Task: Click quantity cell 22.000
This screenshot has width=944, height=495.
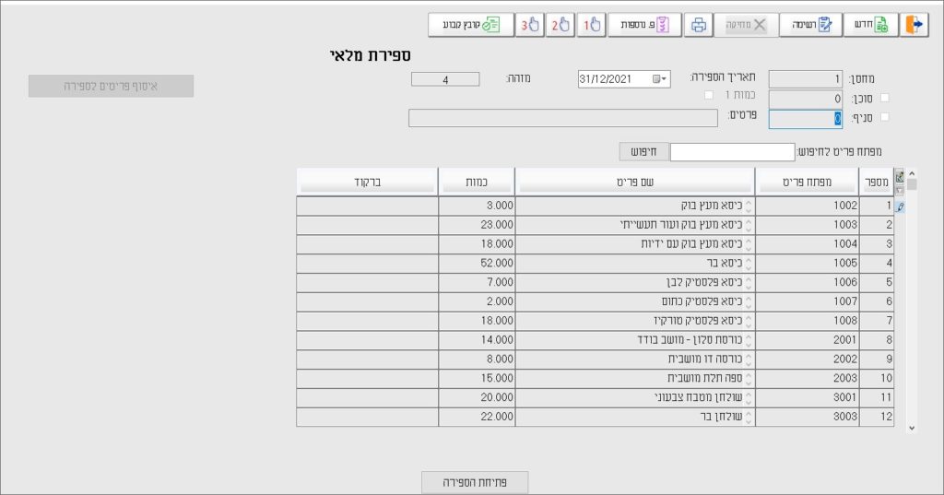Action: click(477, 417)
